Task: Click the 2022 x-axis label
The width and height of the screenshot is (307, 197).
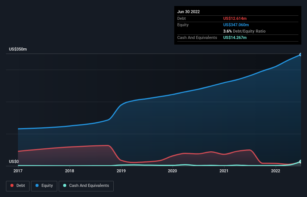Action: pos(276,171)
